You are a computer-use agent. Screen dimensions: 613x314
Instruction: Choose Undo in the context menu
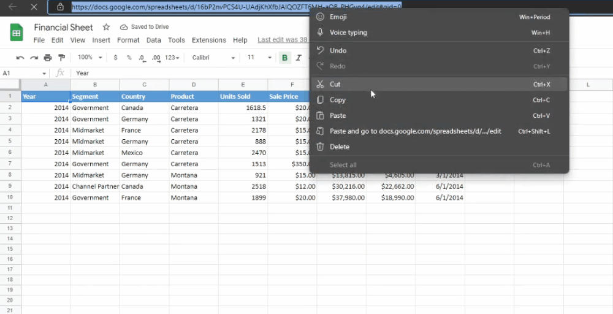(439, 51)
